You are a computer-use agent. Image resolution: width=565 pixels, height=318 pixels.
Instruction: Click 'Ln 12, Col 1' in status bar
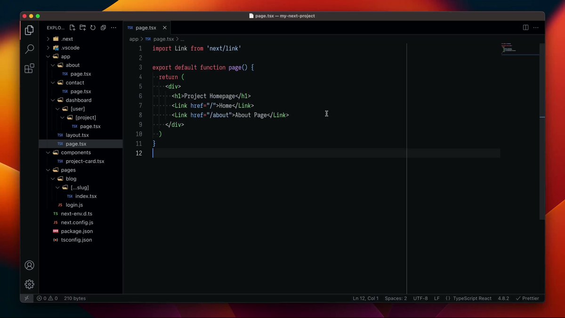[x=366, y=298]
